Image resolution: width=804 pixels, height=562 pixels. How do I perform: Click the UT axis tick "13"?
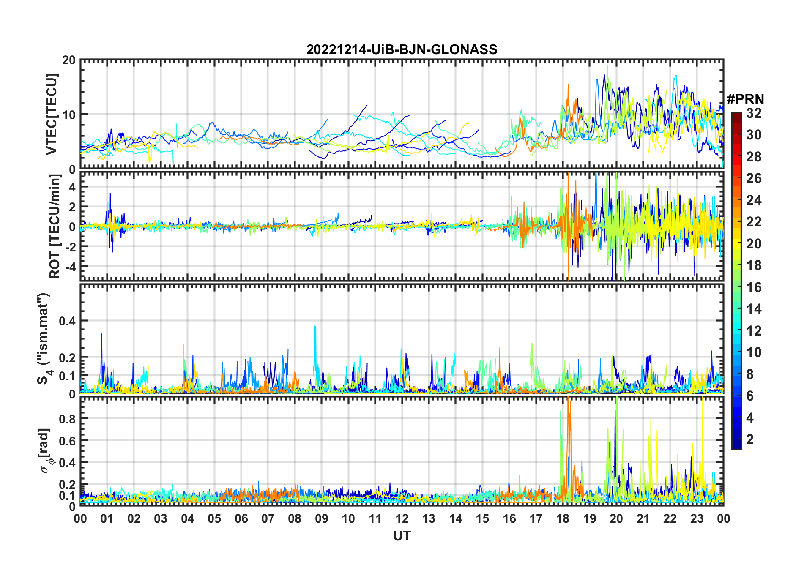[x=429, y=518]
